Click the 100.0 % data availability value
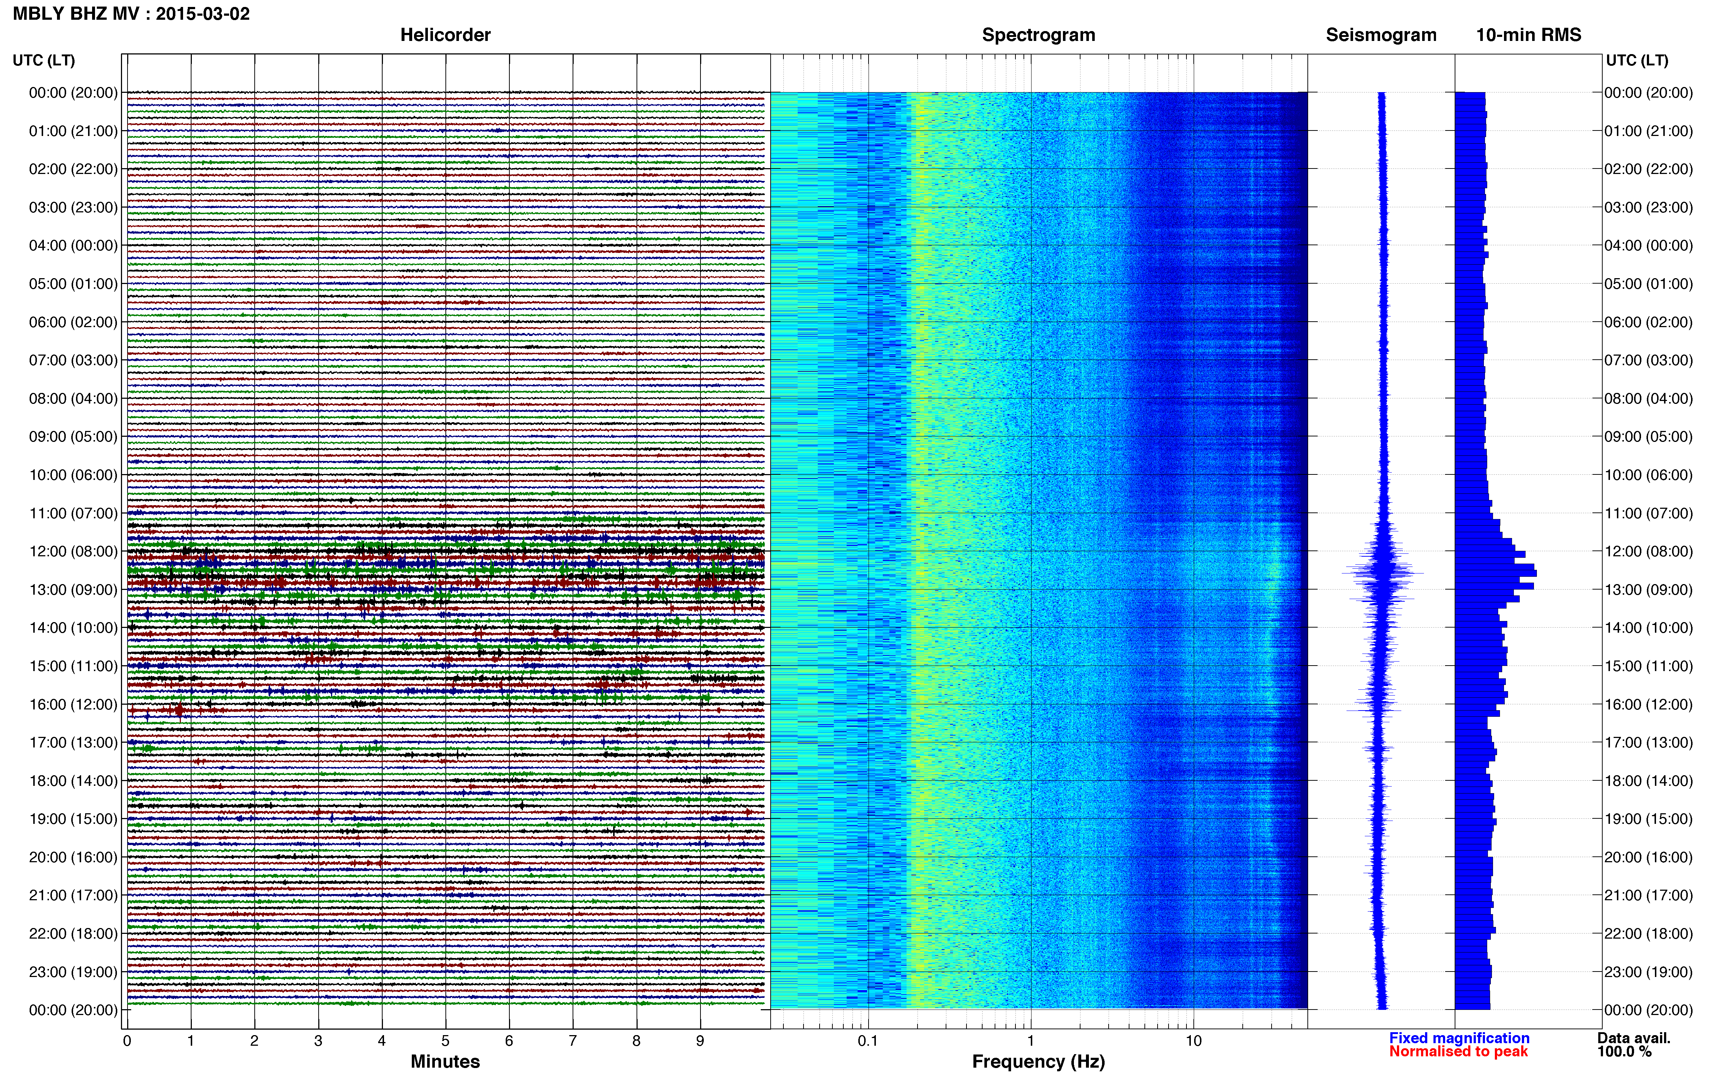1732x1083 pixels. [x=1624, y=1052]
